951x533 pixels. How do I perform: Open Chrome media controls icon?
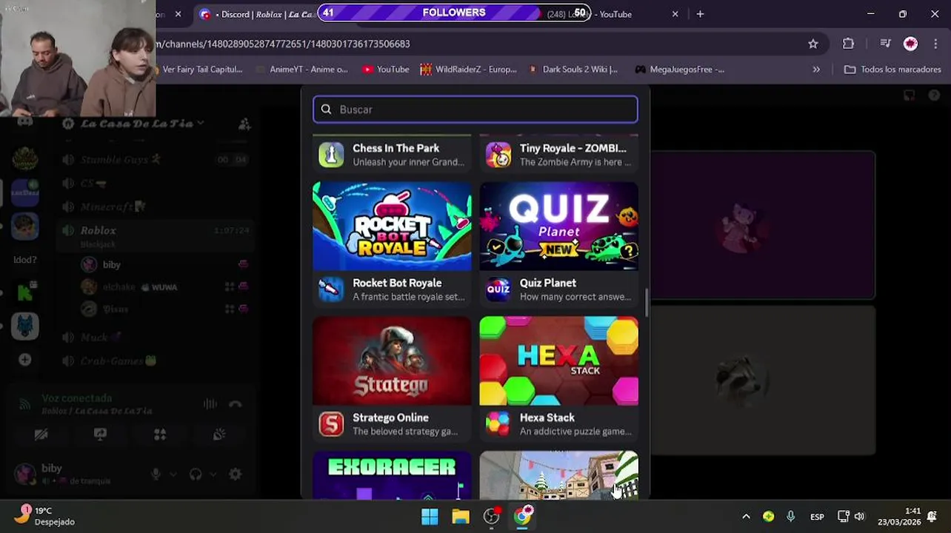[x=885, y=44]
